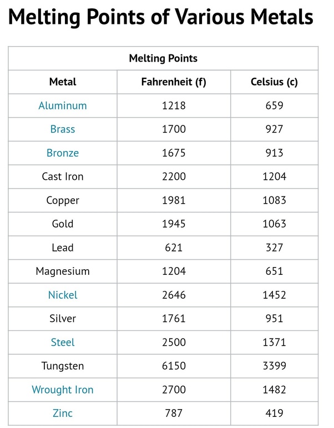The image size is (334, 428).
Task: Select Tungsten's Fahrenheit value 6150
Action: [174, 366]
